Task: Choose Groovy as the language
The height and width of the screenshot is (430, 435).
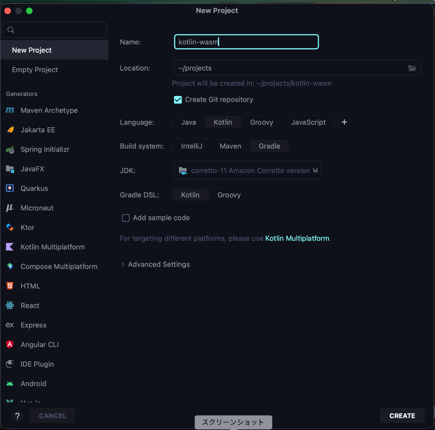Action: coord(262,122)
